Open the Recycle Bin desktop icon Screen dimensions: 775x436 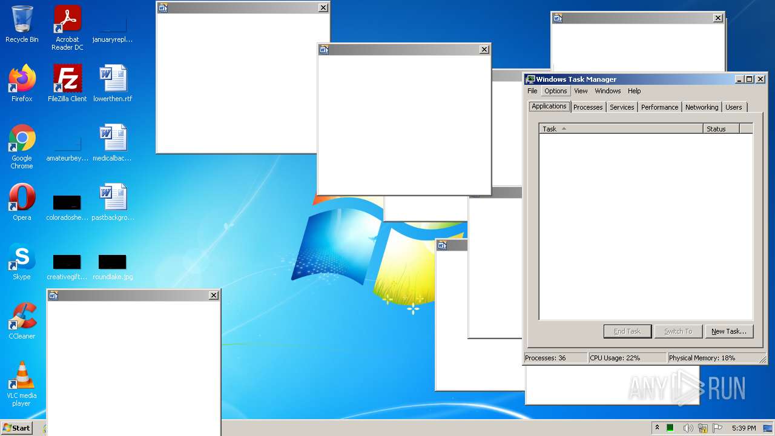click(22, 24)
